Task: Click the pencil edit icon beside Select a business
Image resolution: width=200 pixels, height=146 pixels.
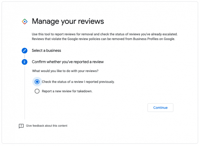Action: tap(24, 51)
